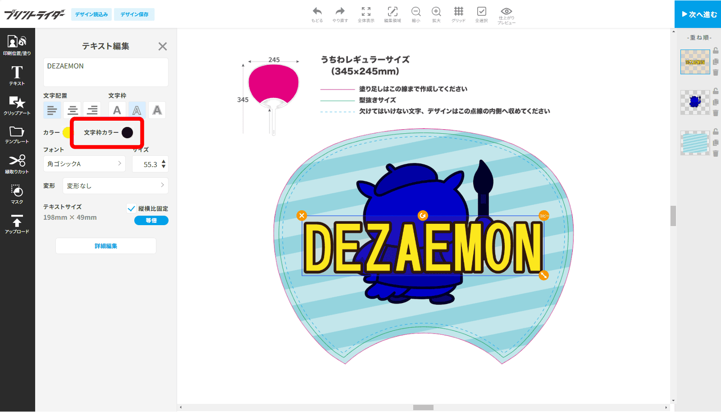Select the DEZAEMON layer thumbnail
The image size is (721, 412).
(695, 62)
